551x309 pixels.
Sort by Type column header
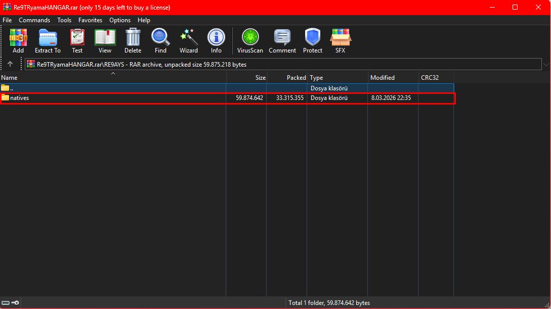pos(337,78)
